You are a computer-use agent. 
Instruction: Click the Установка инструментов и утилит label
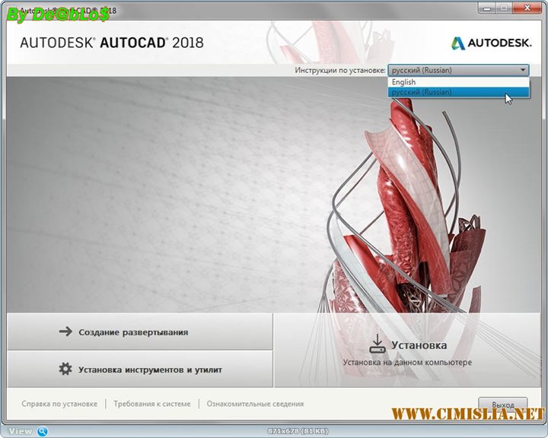pyautogui.click(x=150, y=370)
